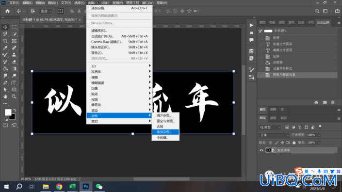
Task: Click the 似水流年 smart object layer thumbnail
Action: point(270,150)
